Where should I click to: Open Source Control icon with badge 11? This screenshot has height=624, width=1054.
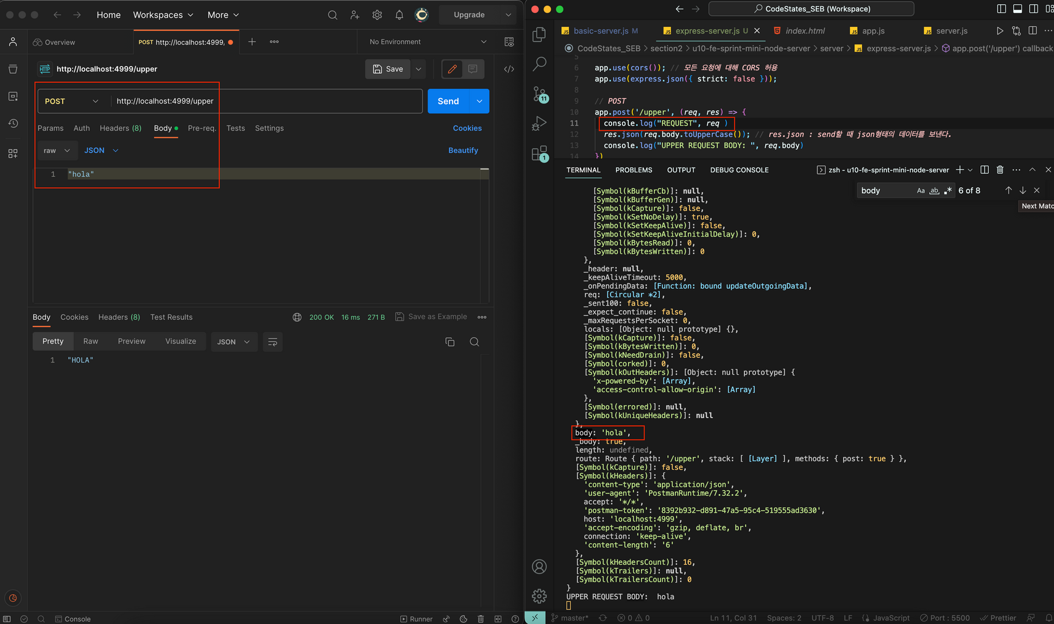point(540,94)
